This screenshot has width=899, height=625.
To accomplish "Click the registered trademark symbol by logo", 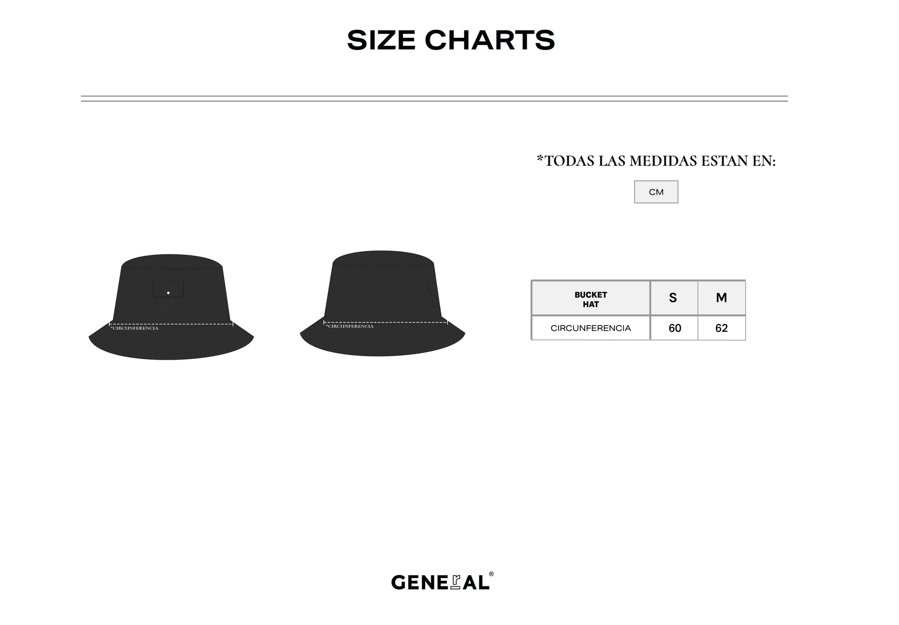I will [x=491, y=574].
